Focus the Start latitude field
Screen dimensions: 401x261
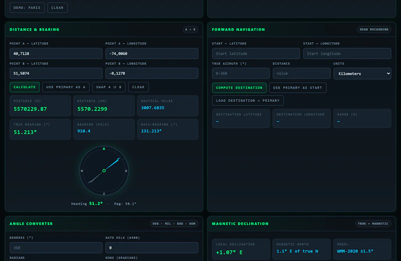point(256,54)
